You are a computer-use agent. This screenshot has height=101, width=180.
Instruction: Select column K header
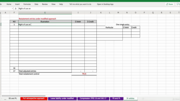click(101, 13)
